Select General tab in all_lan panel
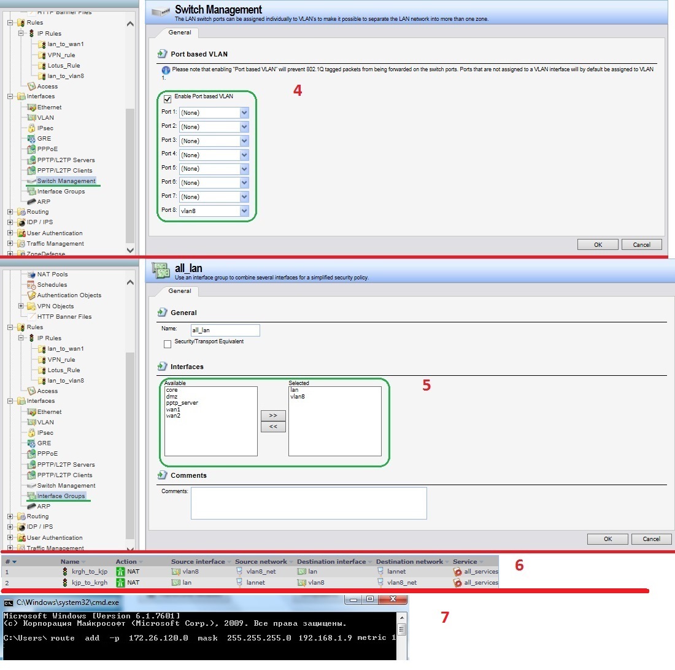This screenshot has width=675, height=670. tap(180, 291)
